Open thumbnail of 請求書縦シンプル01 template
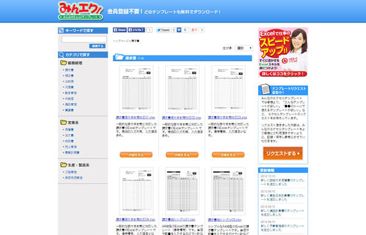The height and width of the screenshot is (235, 366). click(x=182, y=191)
